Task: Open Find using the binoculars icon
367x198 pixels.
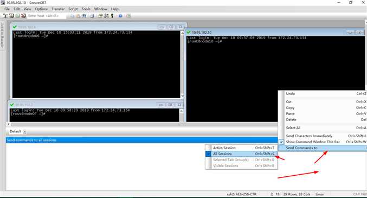Action: coord(84,16)
